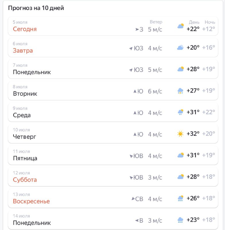225x230 pixels.
Task: Click the rain-with-sun icon for Воскресенье
Action: click(x=180, y=198)
